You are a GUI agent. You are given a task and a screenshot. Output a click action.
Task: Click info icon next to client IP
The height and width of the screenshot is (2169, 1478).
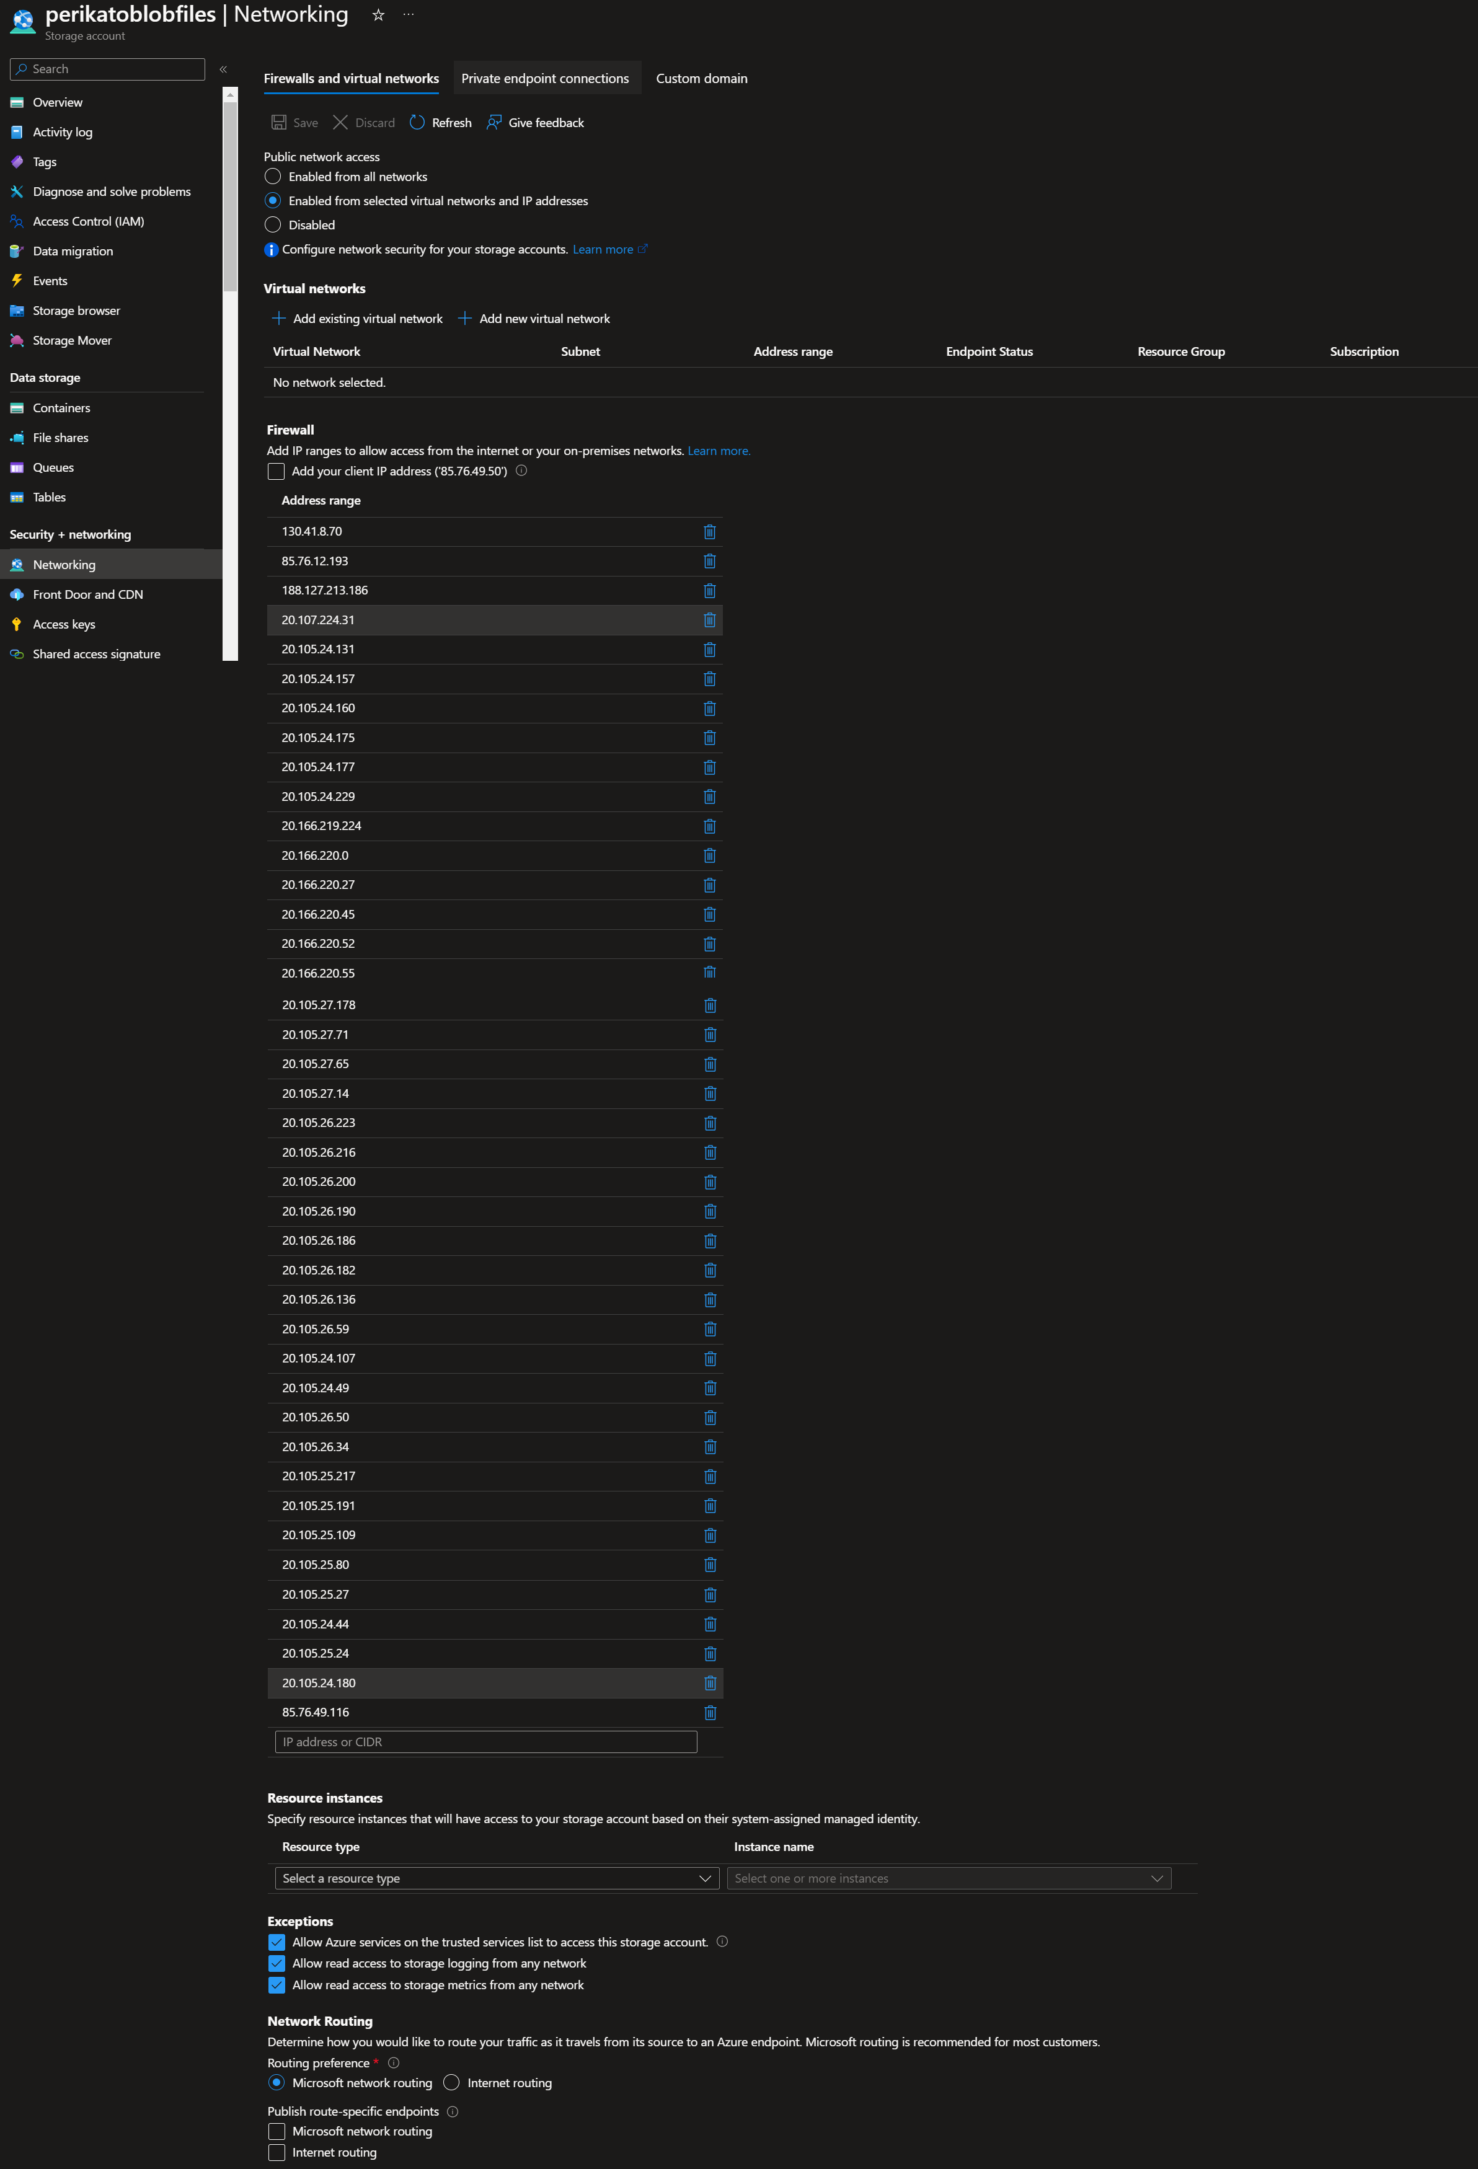pyautogui.click(x=522, y=470)
